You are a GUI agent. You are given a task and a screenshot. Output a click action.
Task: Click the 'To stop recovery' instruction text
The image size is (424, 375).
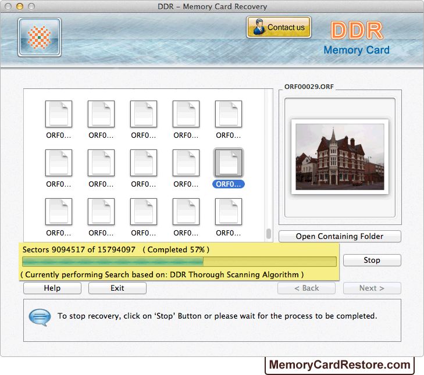click(217, 316)
